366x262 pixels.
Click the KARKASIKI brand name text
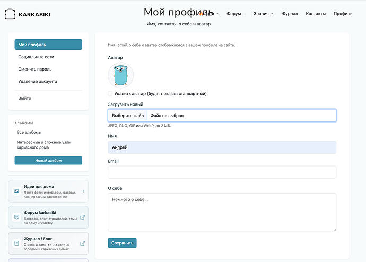pyautogui.click(x=34, y=14)
